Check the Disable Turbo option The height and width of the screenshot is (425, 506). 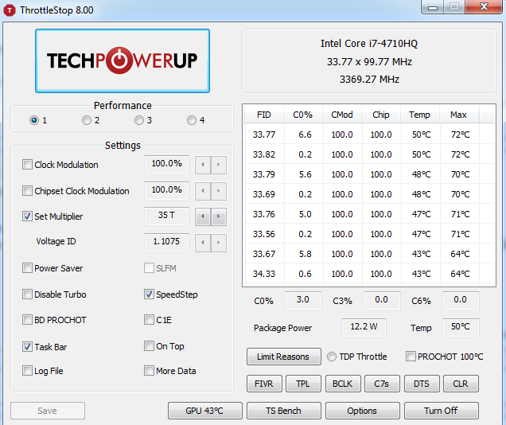pyautogui.click(x=27, y=294)
